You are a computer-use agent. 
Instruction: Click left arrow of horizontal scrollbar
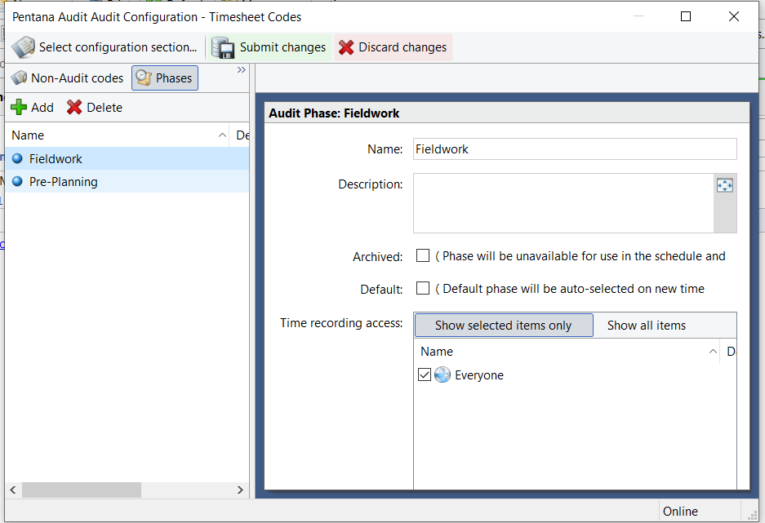pos(13,490)
